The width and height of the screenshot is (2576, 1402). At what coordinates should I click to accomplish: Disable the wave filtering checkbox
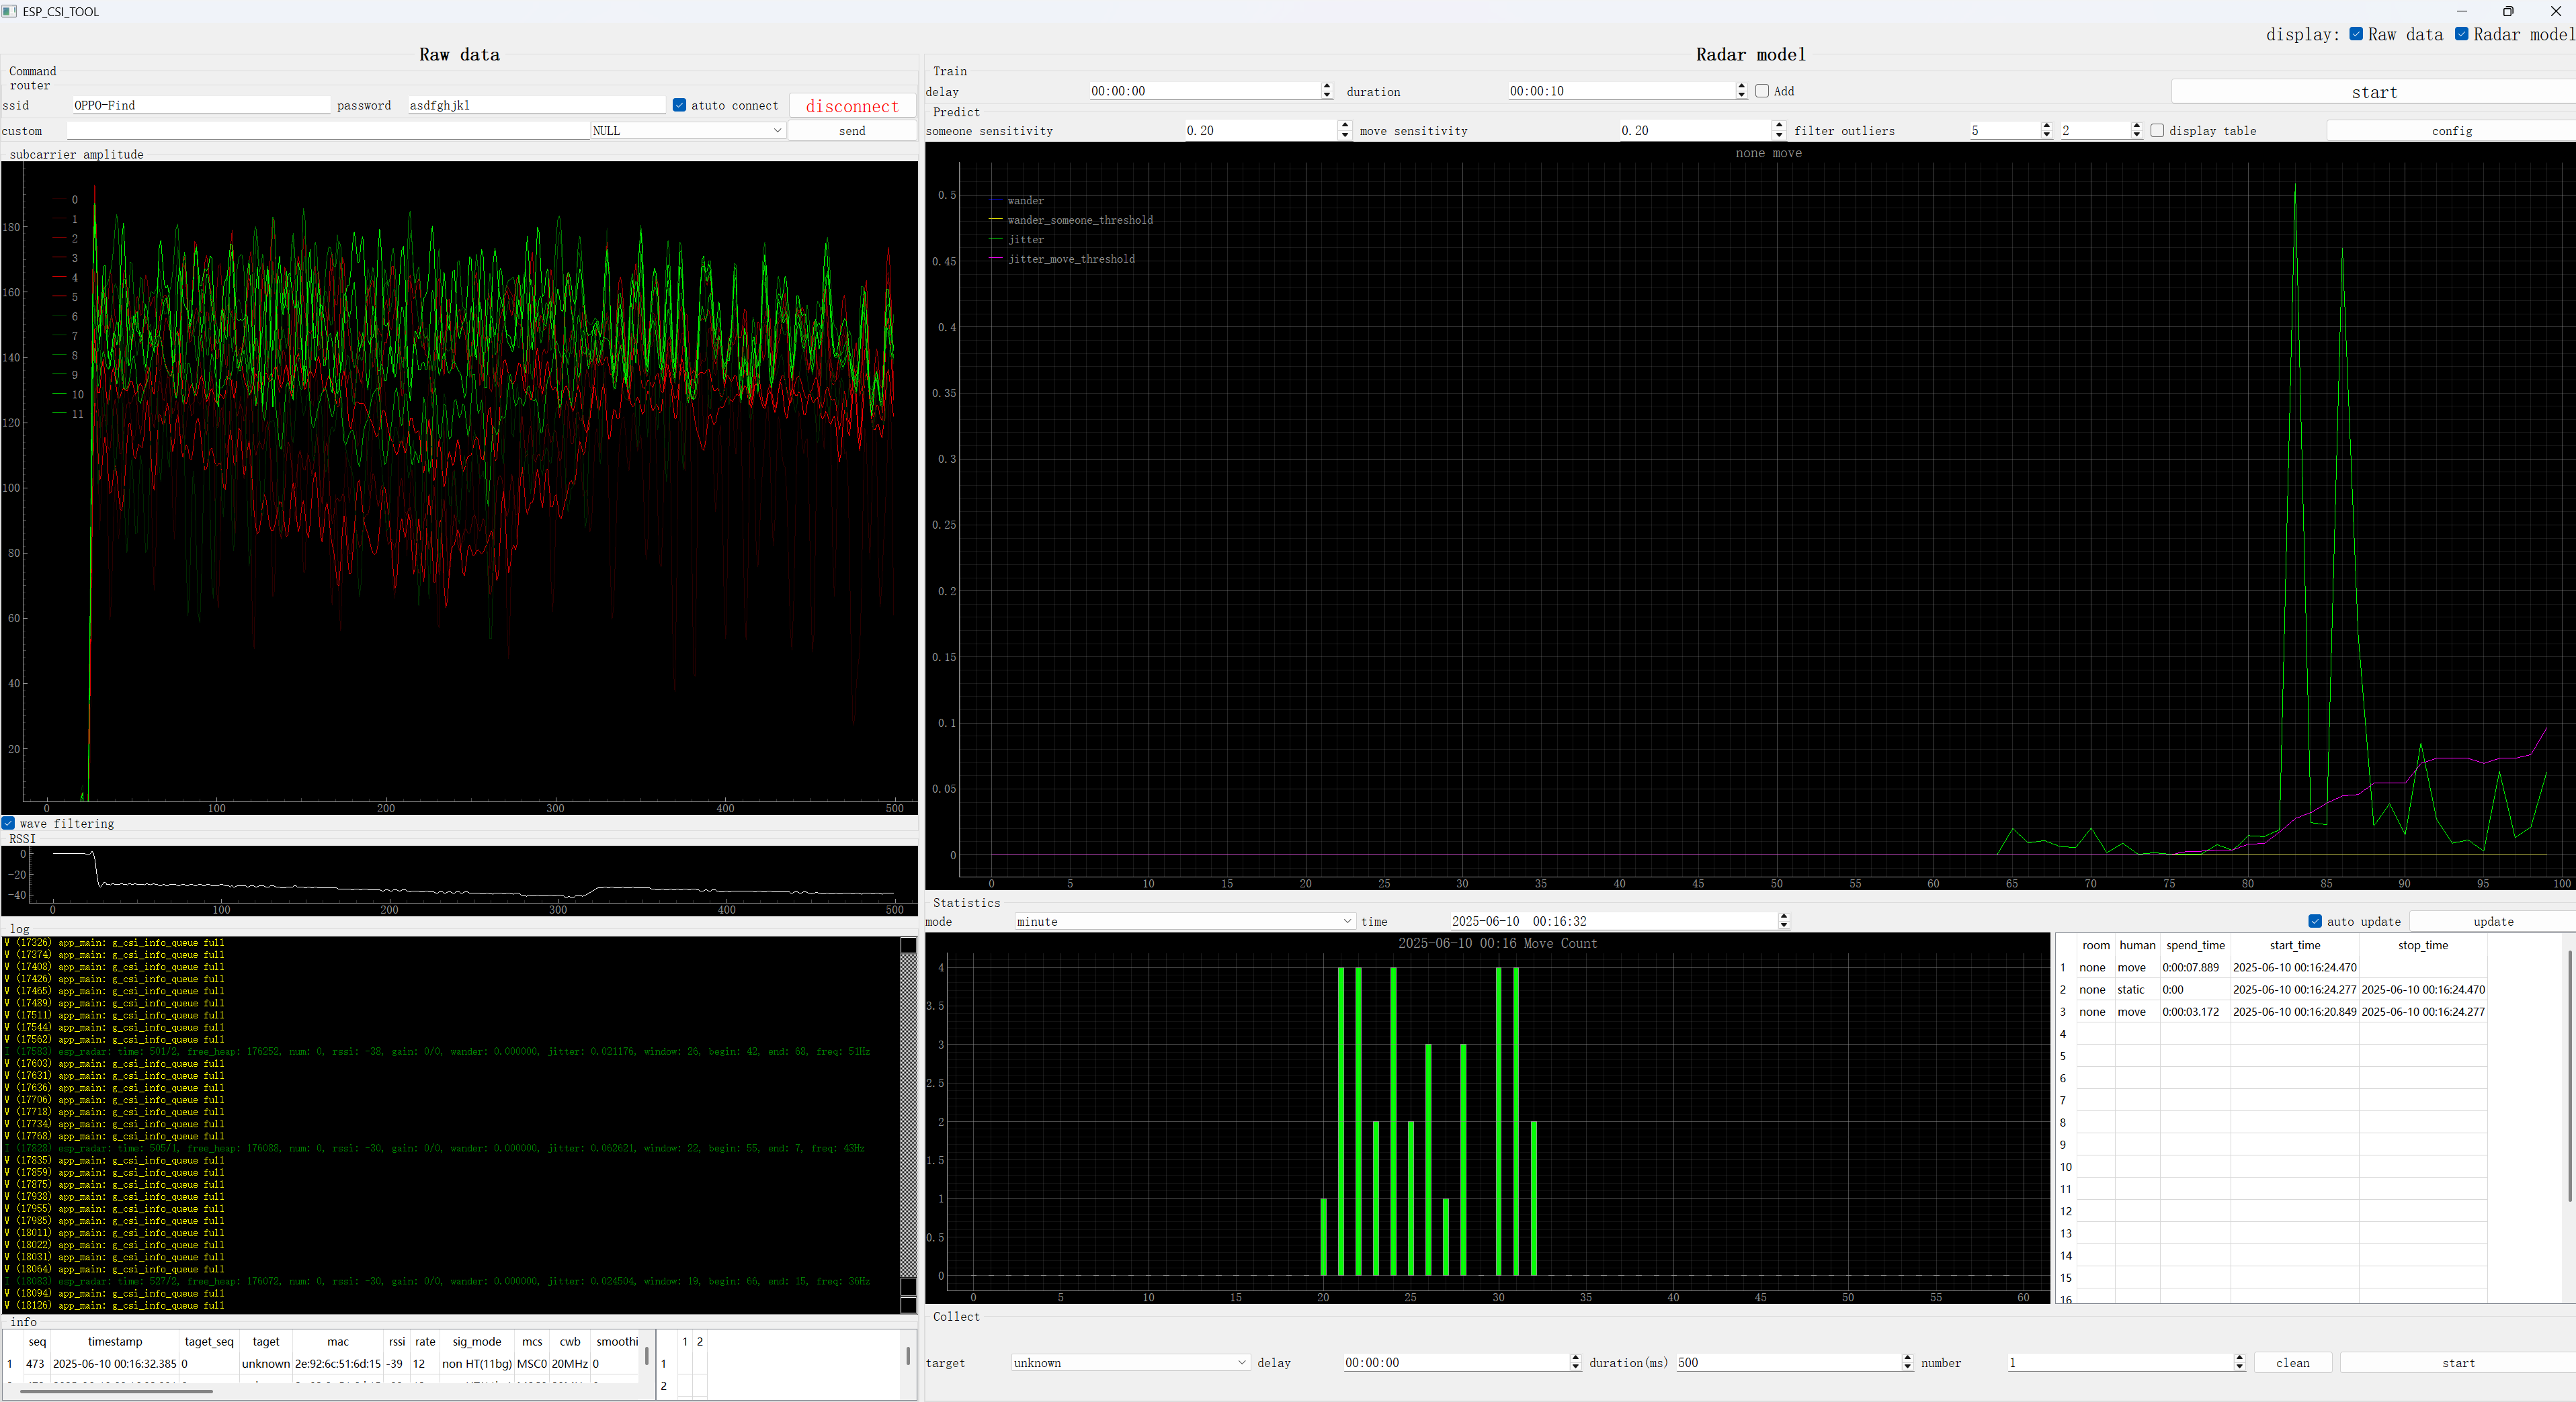[x=9, y=824]
